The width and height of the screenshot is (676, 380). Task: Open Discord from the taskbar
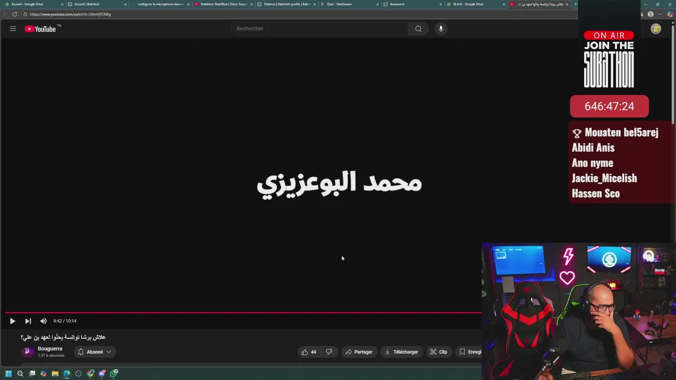[x=102, y=374]
